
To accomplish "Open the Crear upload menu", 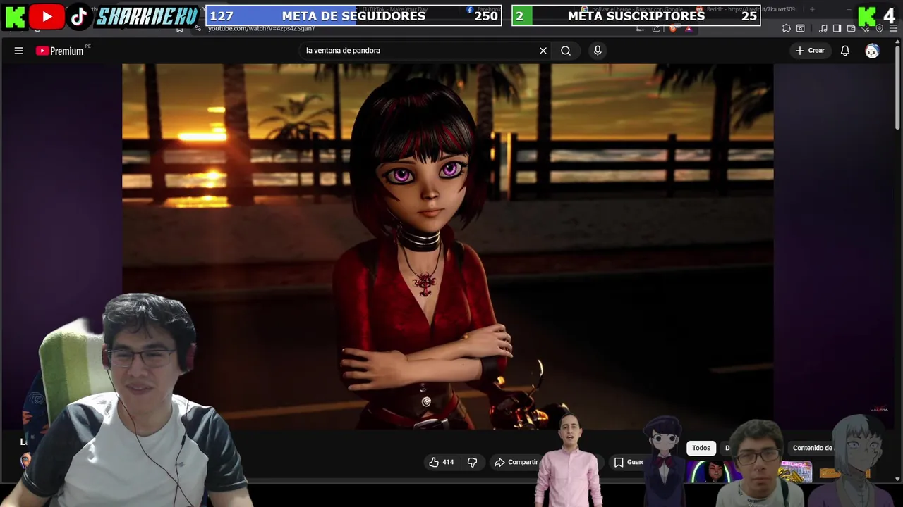I will click(810, 51).
